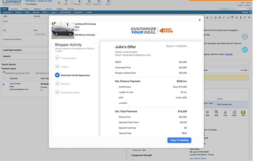Click the View Vehicle Photos link
This screenshot has height=161, width=253.
[x=198, y=158]
